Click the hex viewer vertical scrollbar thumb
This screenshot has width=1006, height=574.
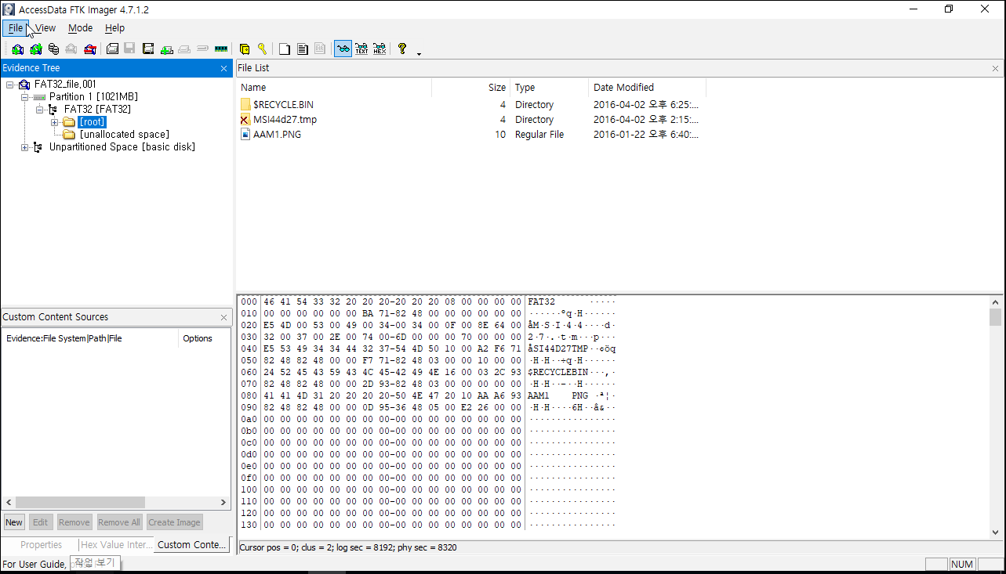pyautogui.click(x=995, y=317)
